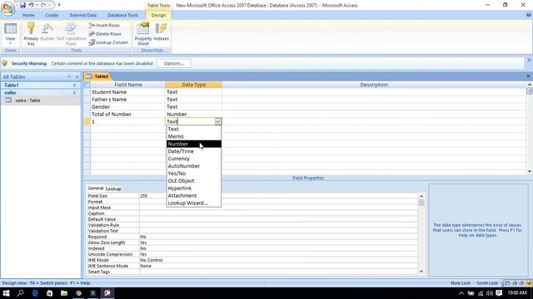Open the Office Button menu
Image resolution: width=533 pixels, height=299 pixels.
(x=7, y=8)
